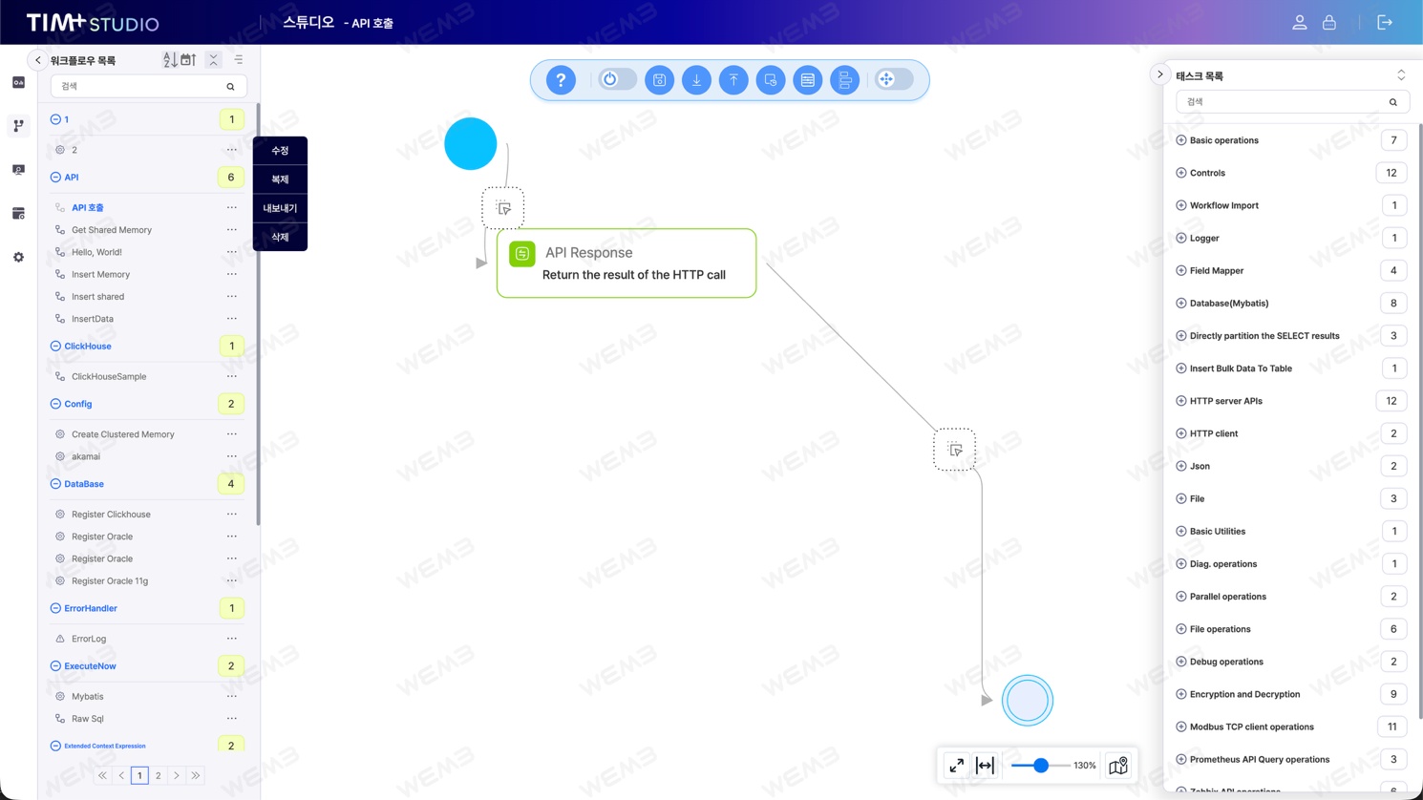
Task: Click the download arrow toolbar icon
Action: pyautogui.click(x=696, y=80)
